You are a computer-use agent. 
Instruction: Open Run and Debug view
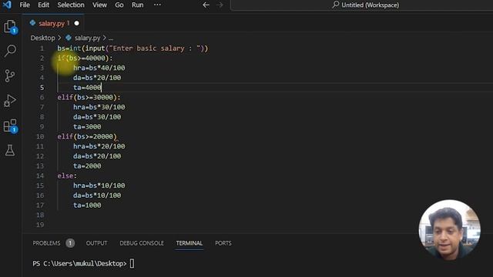[x=10, y=101]
